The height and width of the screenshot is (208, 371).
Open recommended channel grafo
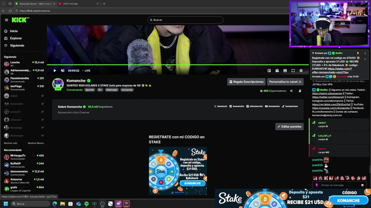click(24, 189)
